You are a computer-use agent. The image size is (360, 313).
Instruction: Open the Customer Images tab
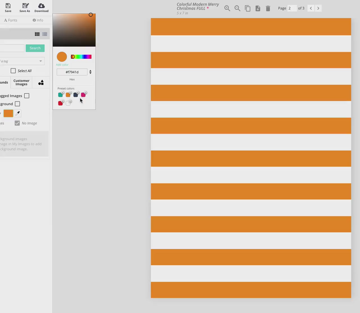pyautogui.click(x=21, y=82)
